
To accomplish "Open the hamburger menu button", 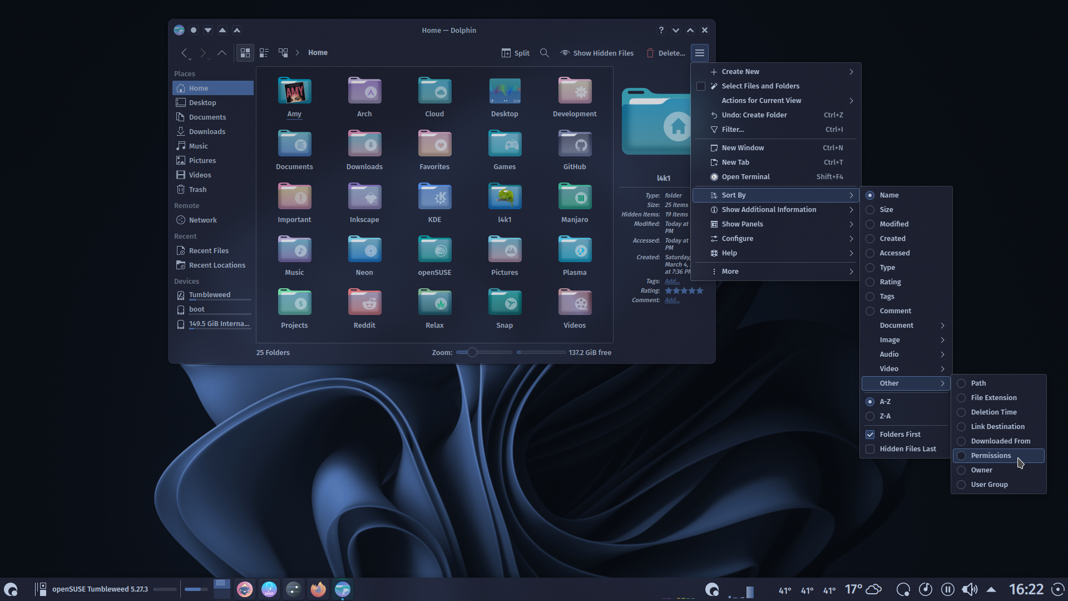I will click(x=700, y=53).
